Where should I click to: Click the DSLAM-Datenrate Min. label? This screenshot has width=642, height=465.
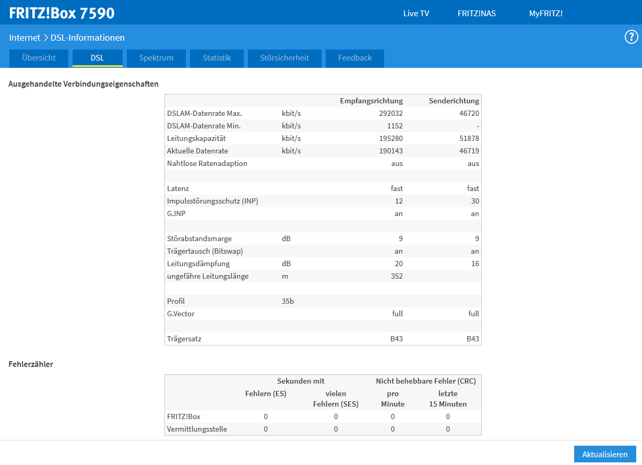[204, 126]
